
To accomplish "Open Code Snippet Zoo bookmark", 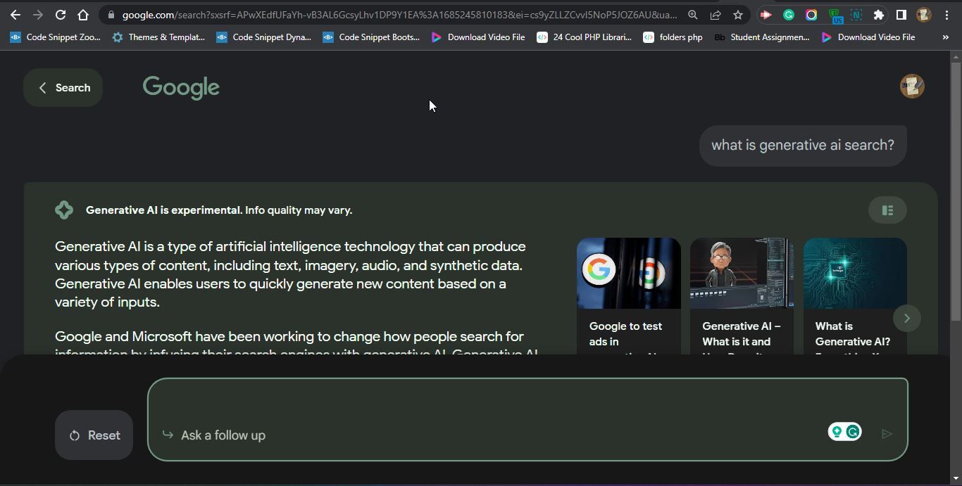I will point(55,37).
